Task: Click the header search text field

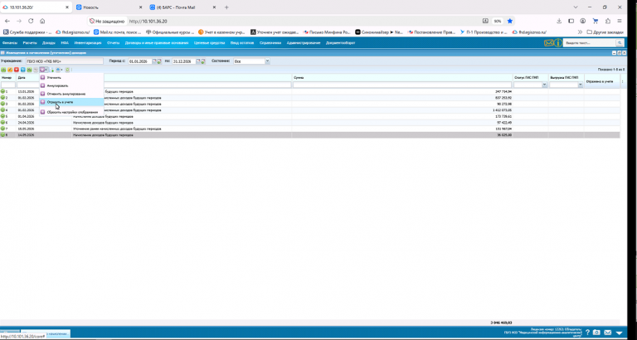Action: (x=590, y=42)
